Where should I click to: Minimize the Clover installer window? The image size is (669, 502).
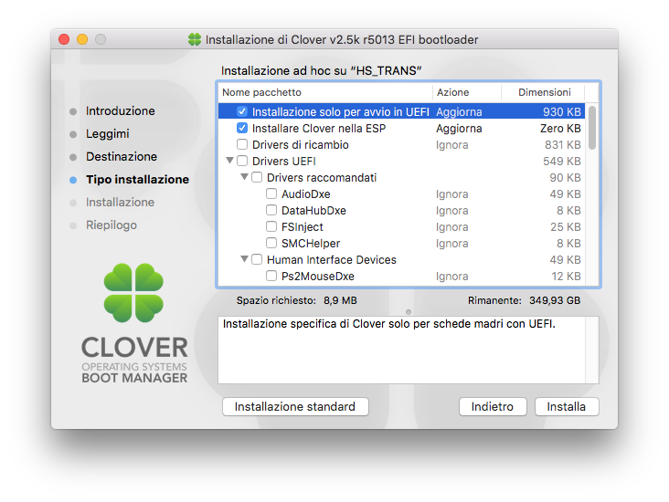tap(82, 39)
